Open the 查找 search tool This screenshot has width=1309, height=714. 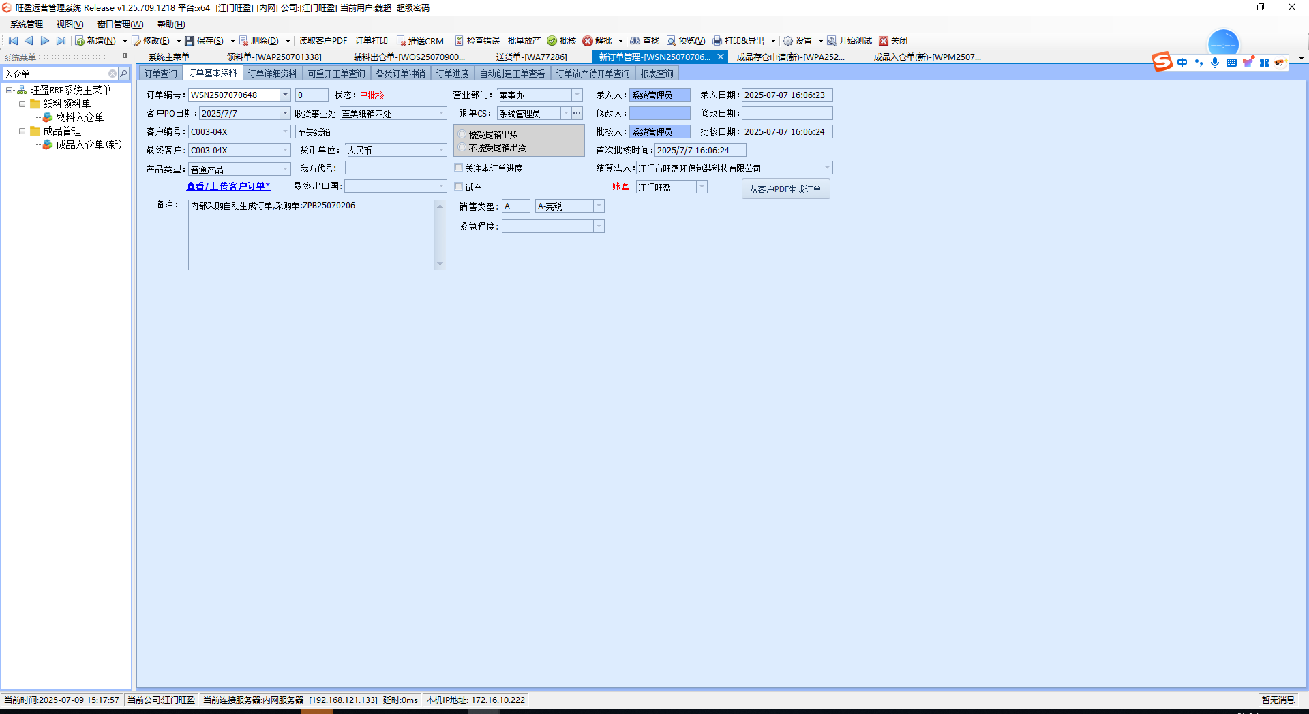coord(645,41)
